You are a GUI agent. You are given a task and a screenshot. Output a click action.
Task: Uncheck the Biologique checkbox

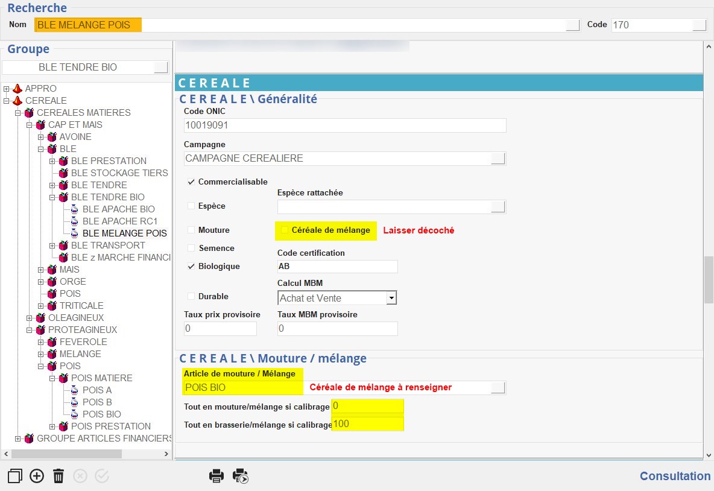click(191, 266)
